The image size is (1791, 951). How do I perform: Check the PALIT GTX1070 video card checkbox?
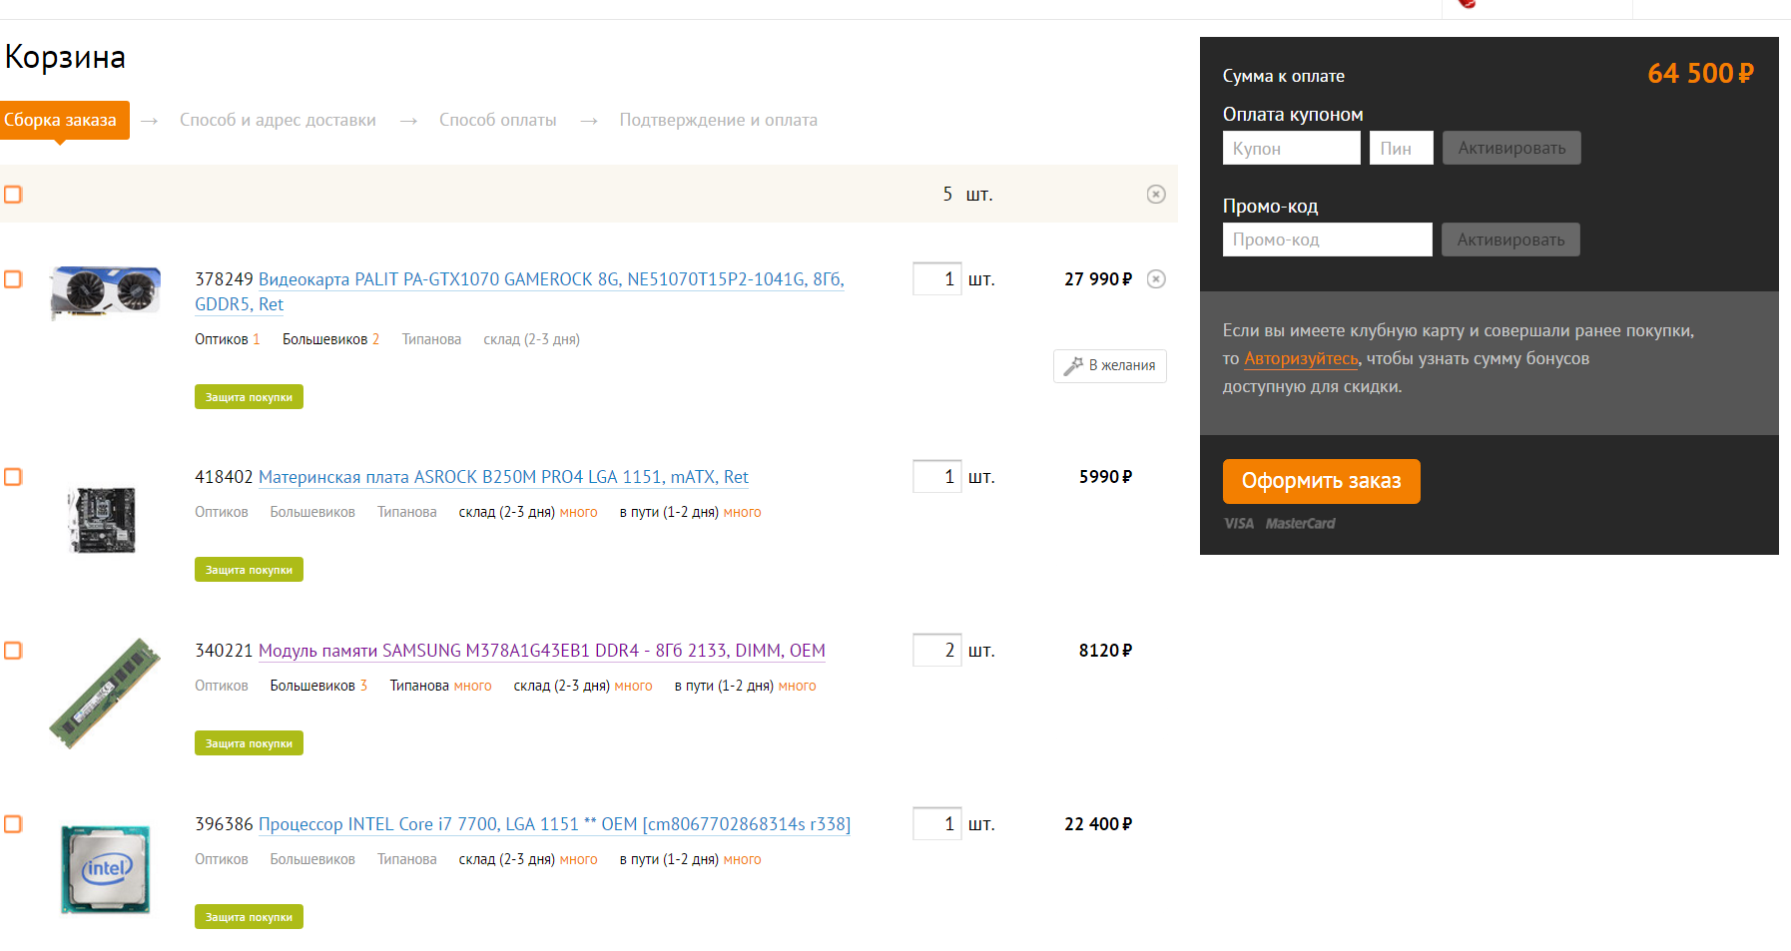click(x=13, y=278)
